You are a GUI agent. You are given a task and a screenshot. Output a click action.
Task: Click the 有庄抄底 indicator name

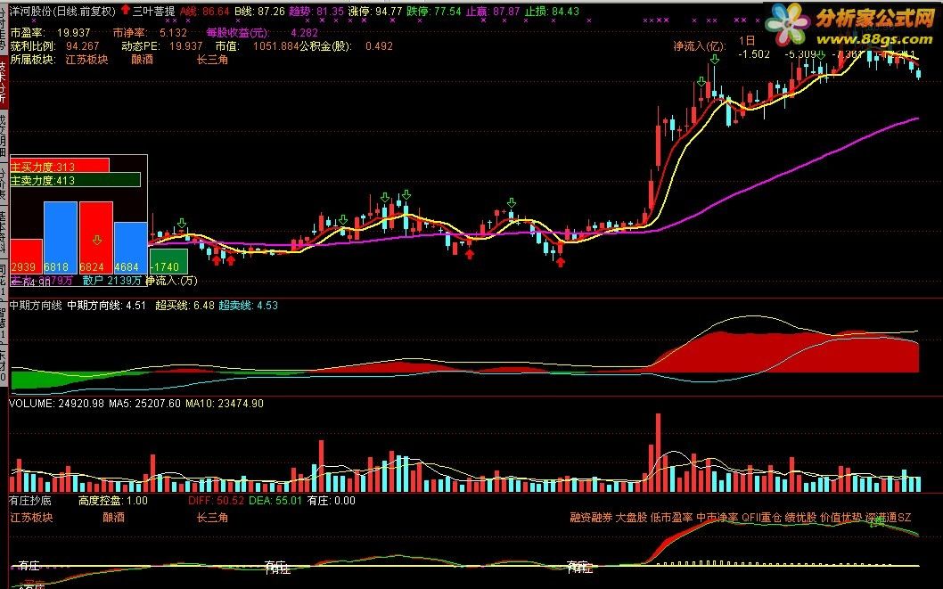[30, 500]
